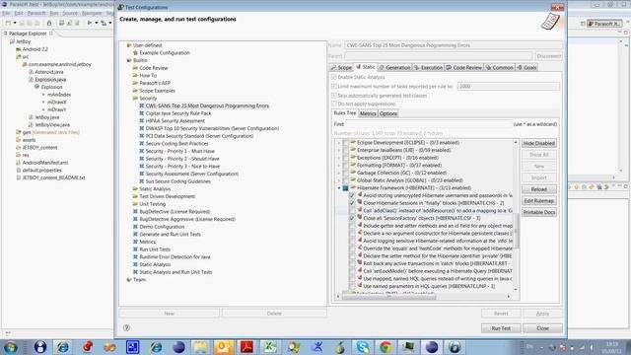Click the Unit Testing folder icon
The image size is (631, 355).
tap(135, 204)
